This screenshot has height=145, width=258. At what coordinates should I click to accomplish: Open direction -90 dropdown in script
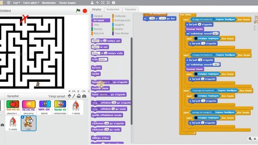pyautogui.click(x=216, y=64)
